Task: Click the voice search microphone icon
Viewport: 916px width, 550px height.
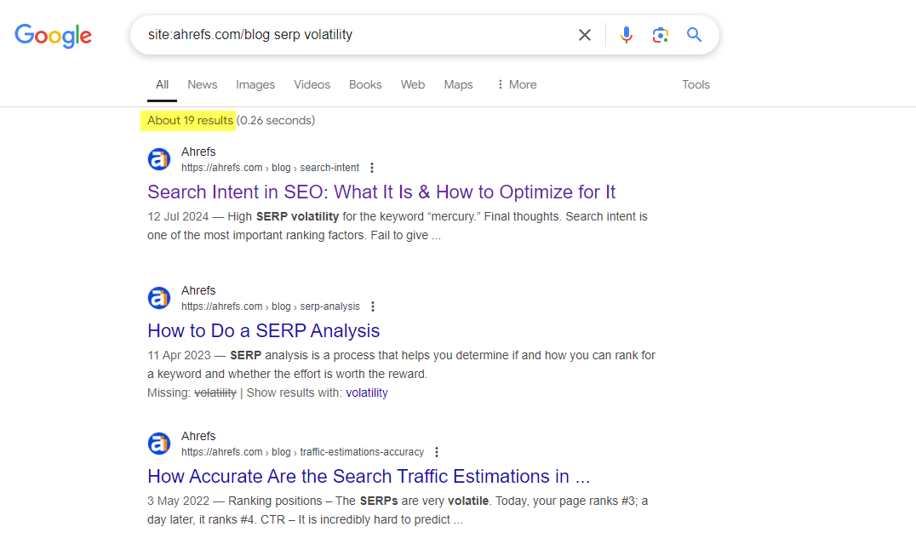Action: [627, 34]
